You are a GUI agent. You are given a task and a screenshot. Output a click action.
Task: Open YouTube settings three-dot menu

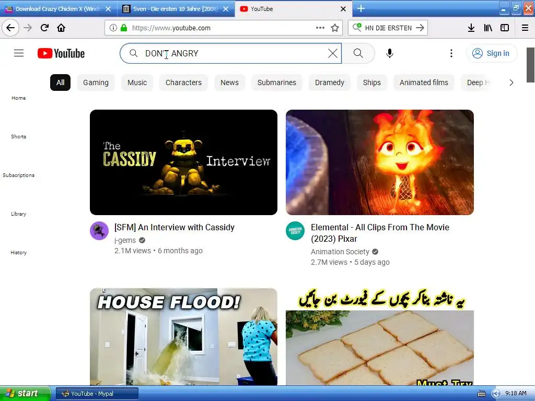(x=451, y=53)
